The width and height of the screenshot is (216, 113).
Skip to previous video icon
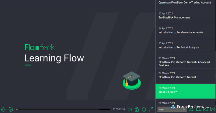(205, 109)
